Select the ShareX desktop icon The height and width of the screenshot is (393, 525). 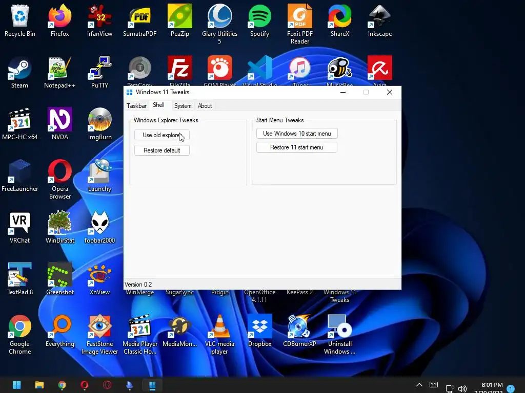click(x=340, y=20)
